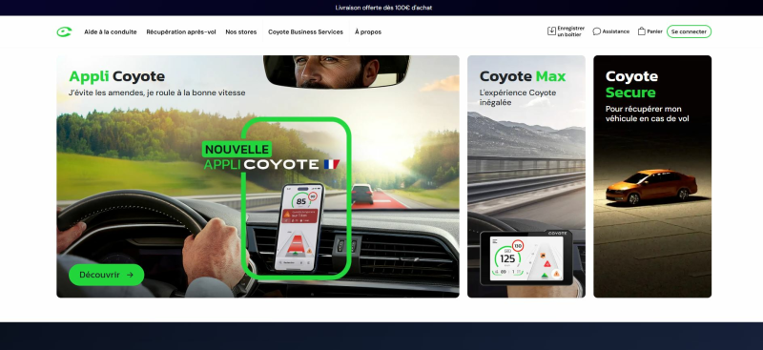Open the Aide à la conduite menu
This screenshot has height=350, width=763.
pyautogui.click(x=111, y=32)
